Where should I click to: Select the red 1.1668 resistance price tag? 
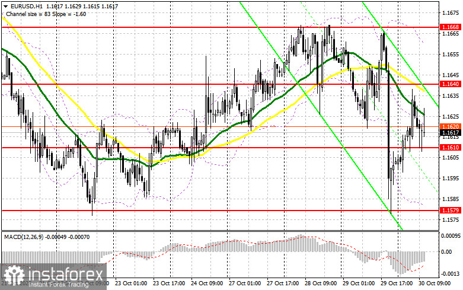[451, 27]
